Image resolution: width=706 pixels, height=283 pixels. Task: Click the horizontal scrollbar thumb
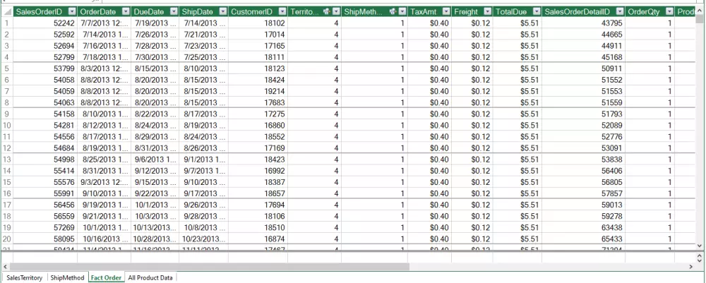click(x=210, y=267)
